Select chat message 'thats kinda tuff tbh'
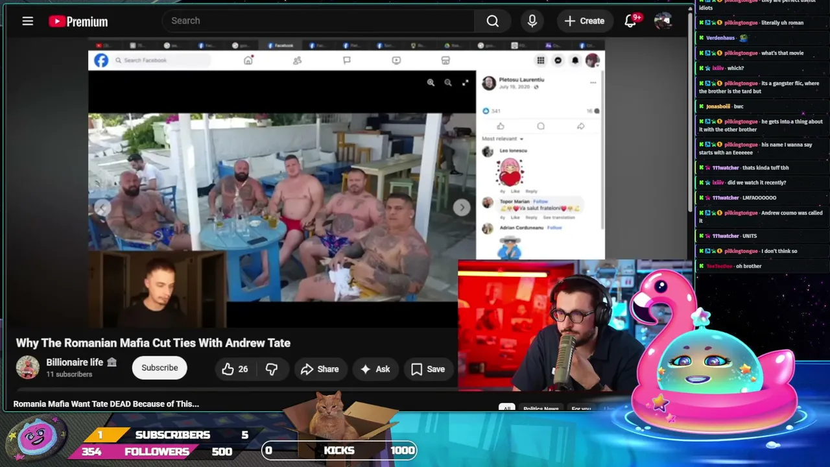This screenshot has height=467, width=830. coord(765,167)
